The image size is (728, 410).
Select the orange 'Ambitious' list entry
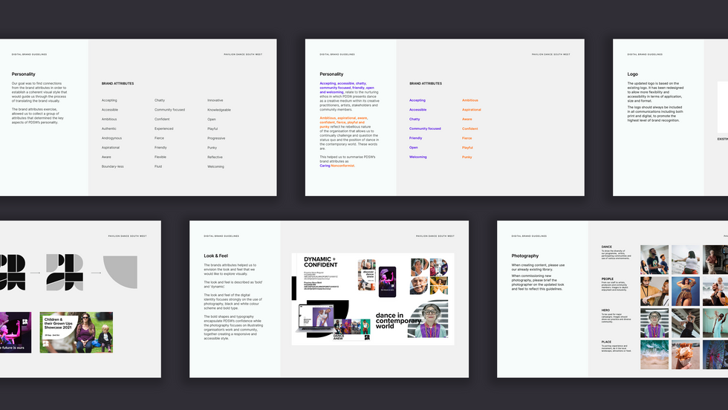pyautogui.click(x=469, y=100)
